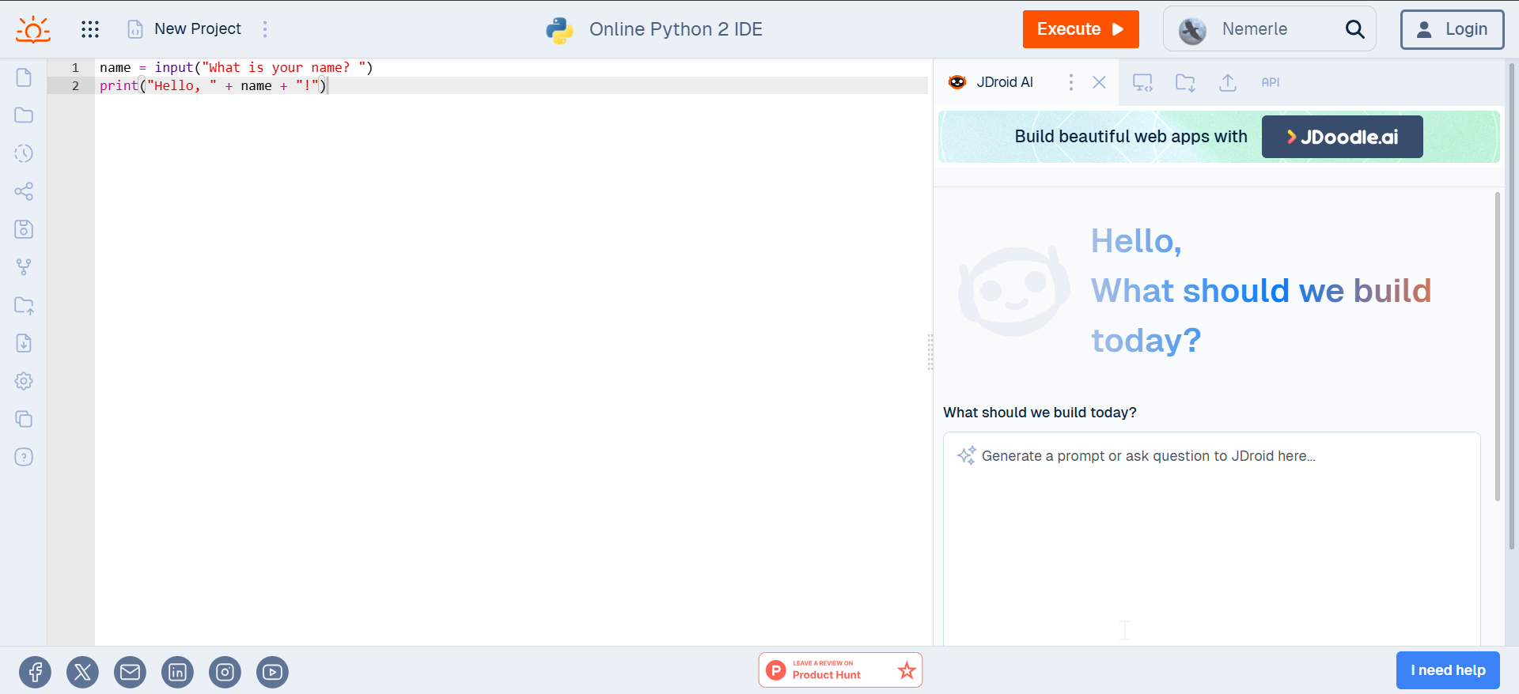Click the folder upload sidebar icon
Screen dimensions: 1519x694
click(24, 305)
